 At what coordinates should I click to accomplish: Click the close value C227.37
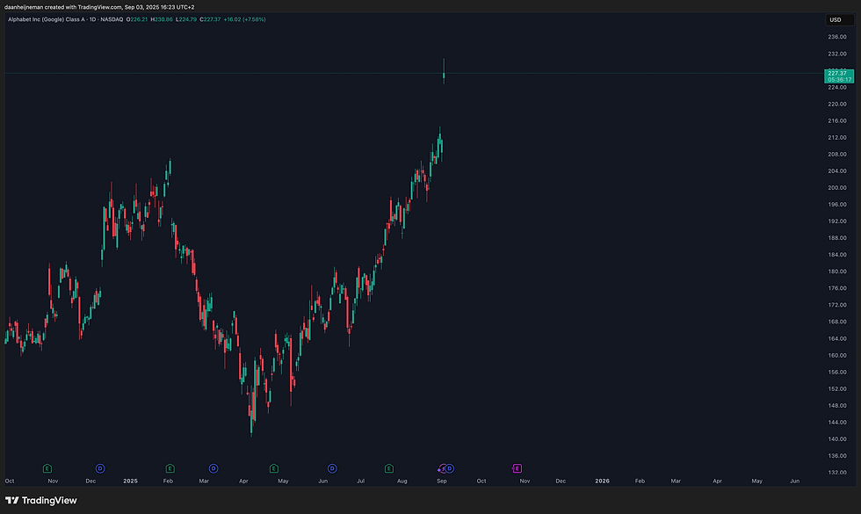210,19
